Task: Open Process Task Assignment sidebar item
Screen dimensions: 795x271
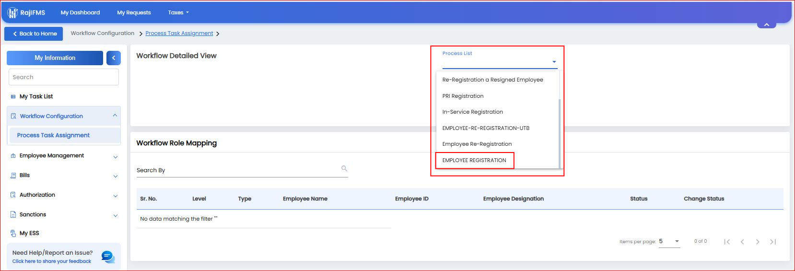Action: [64, 135]
